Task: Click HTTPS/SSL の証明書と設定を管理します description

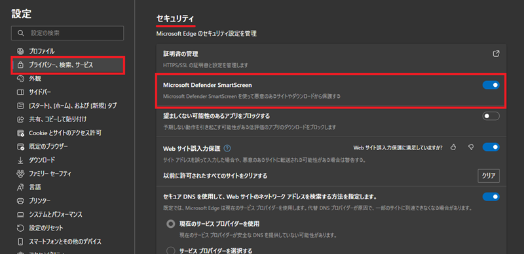Action: [x=206, y=65]
